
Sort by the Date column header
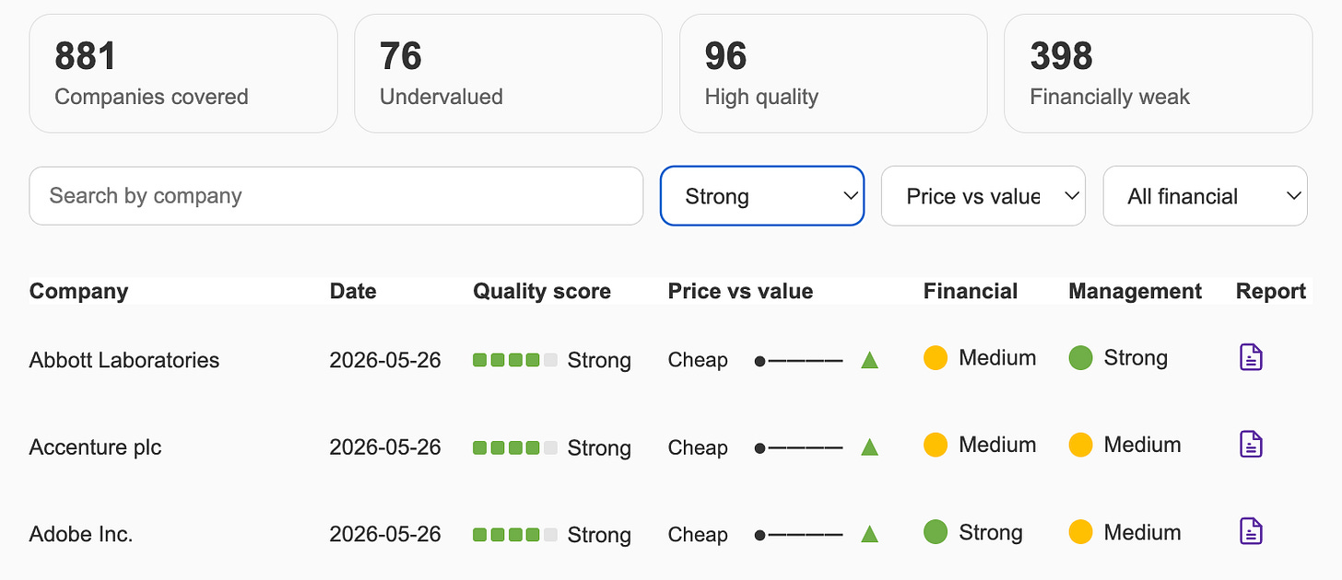coord(353,292)
